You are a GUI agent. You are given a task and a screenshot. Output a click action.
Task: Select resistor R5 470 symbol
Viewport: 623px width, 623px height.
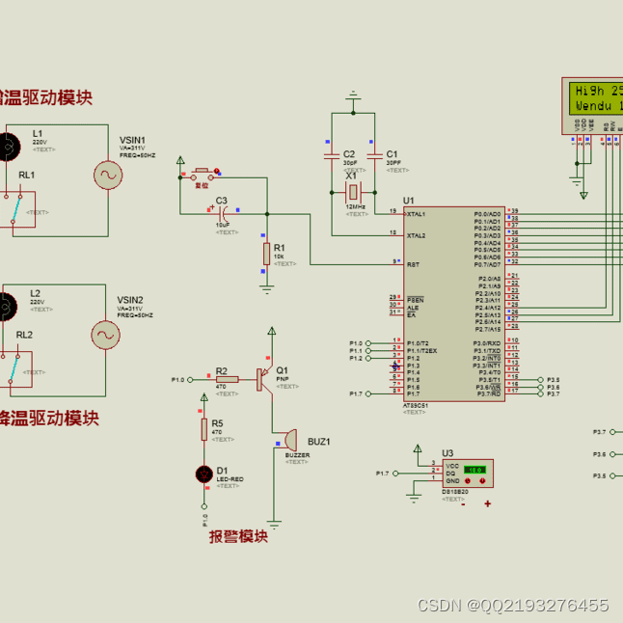point(204,429)
